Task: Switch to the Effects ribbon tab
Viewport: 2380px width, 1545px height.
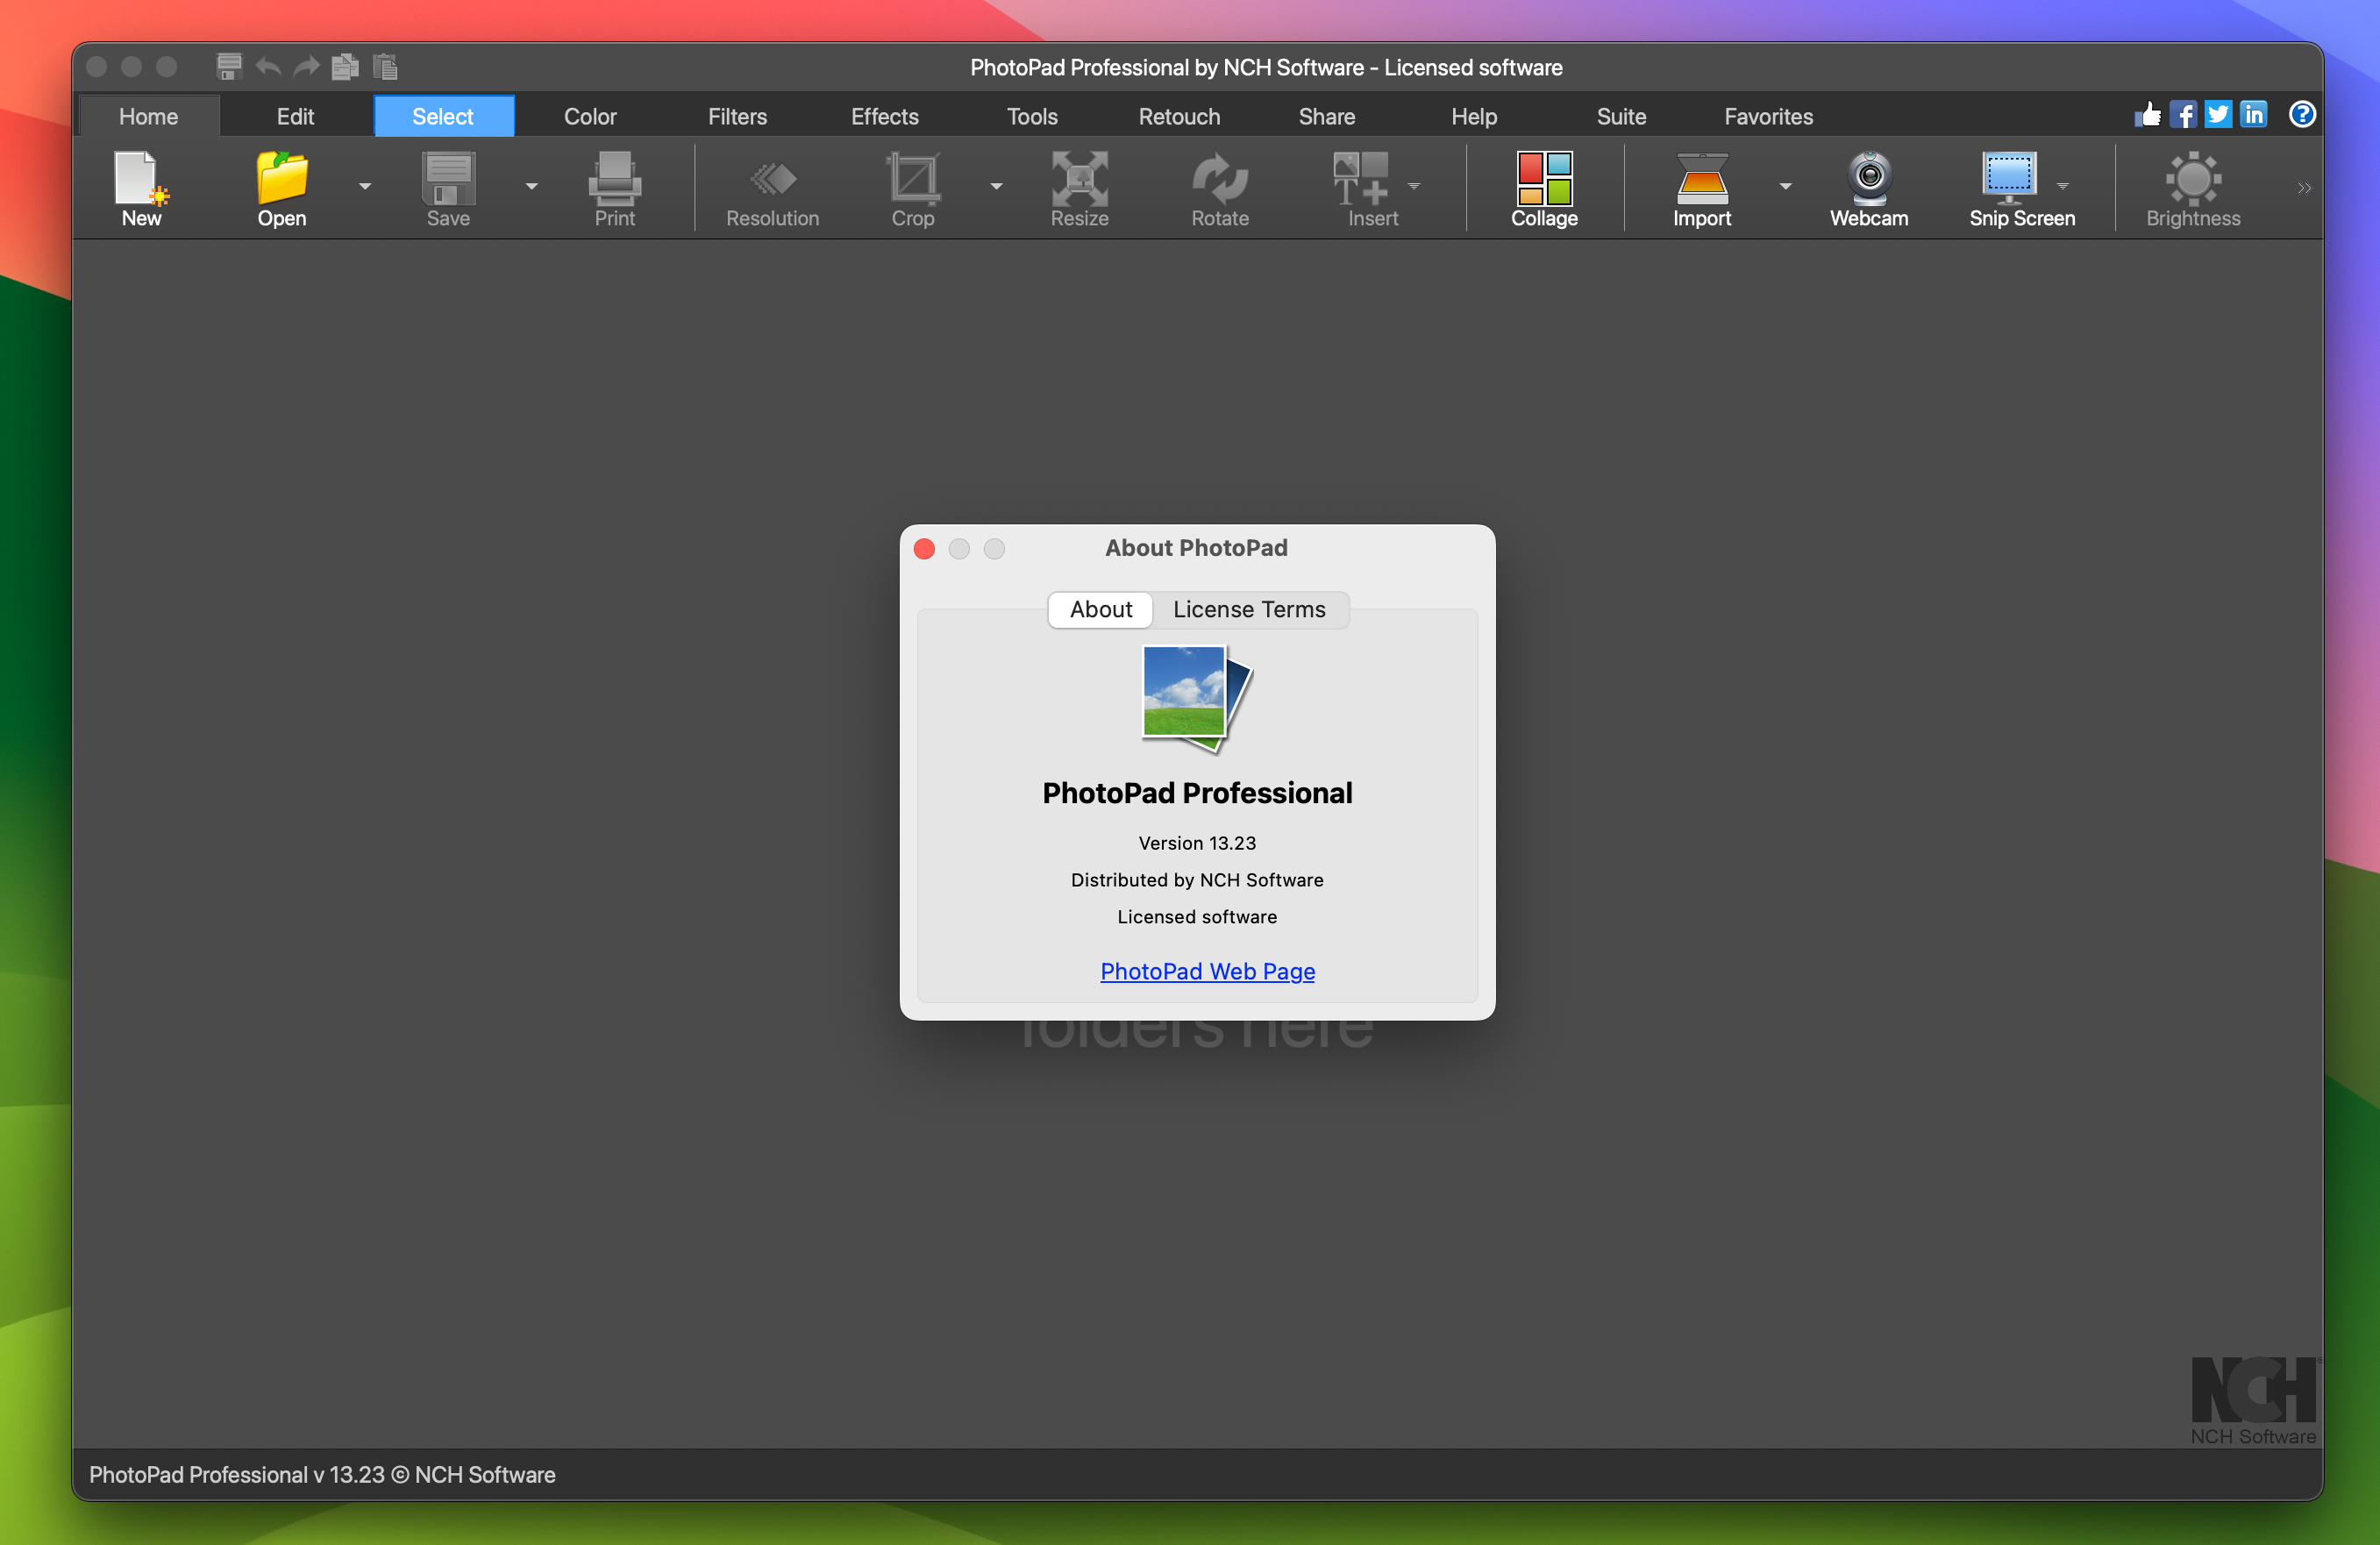Action: point(884,116)
